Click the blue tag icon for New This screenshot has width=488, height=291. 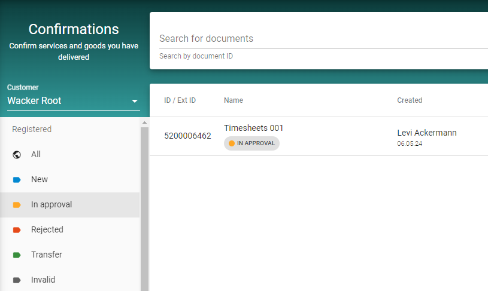17,179
